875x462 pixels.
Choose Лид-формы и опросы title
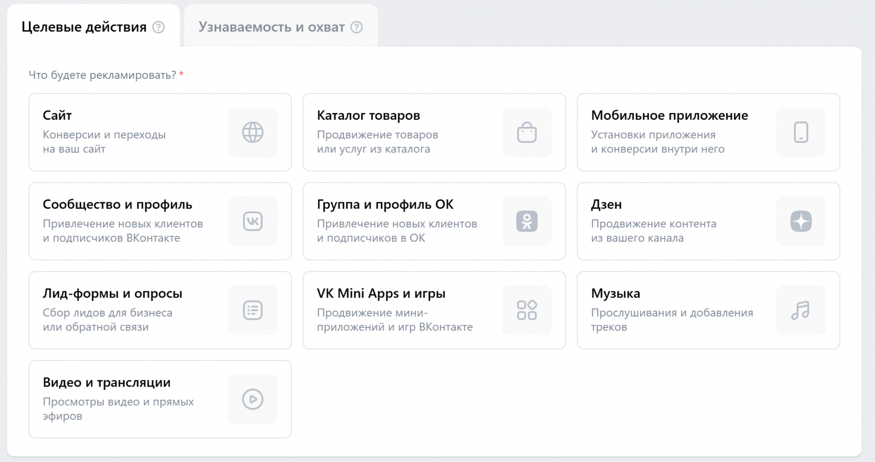(x=113, y=294)
